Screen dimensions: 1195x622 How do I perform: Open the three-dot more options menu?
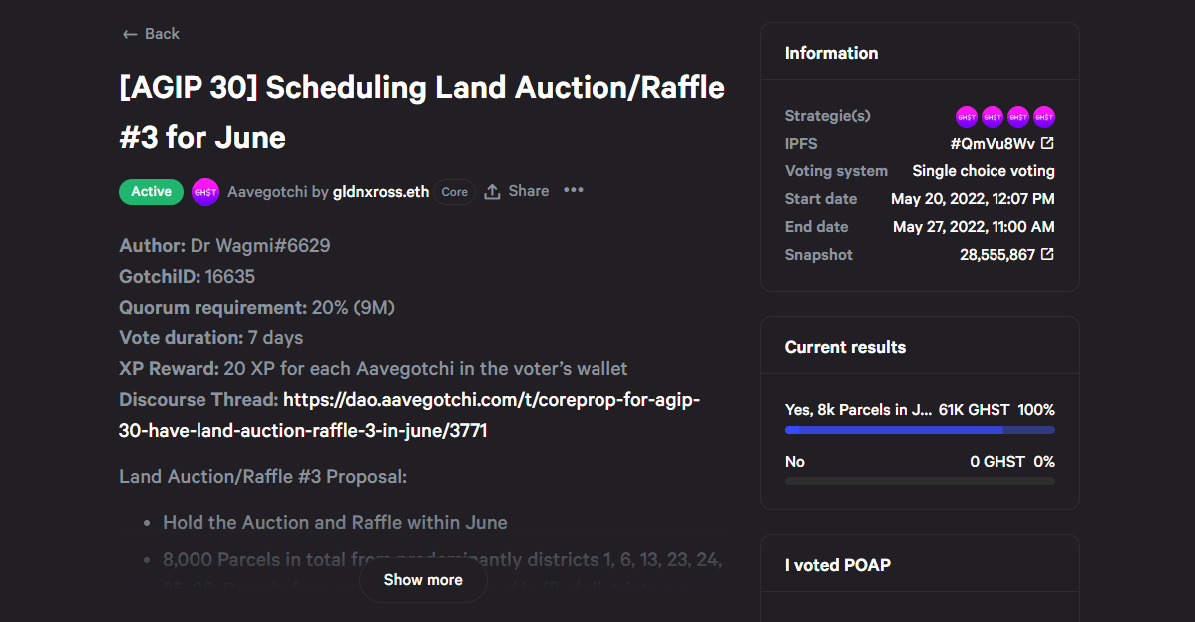(574, 190)
